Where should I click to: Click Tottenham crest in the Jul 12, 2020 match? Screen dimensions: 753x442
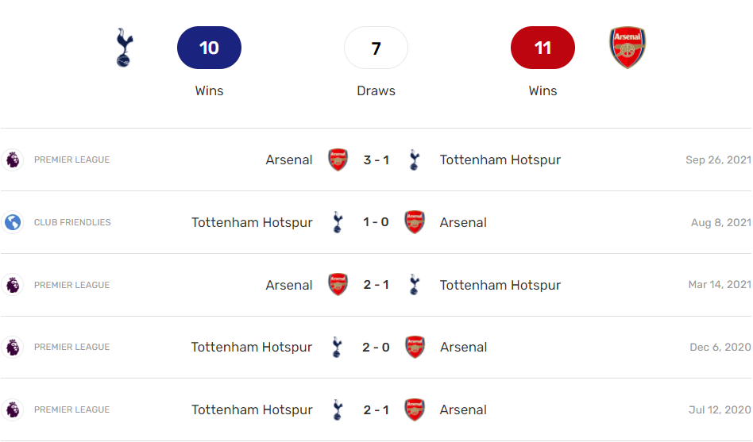pos(338,409)
